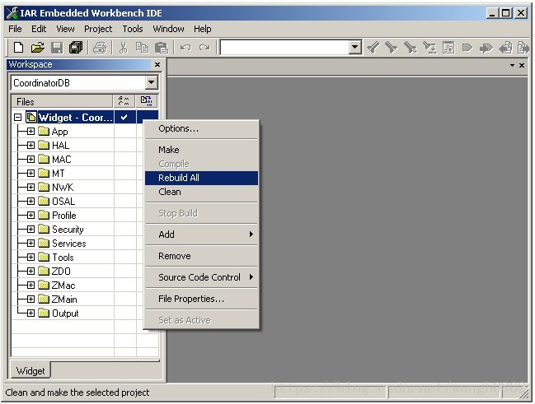Image resolution: width=535 pixels, height=404 pixels.
Task: Open the Add submenu
Action: point(202,235)
